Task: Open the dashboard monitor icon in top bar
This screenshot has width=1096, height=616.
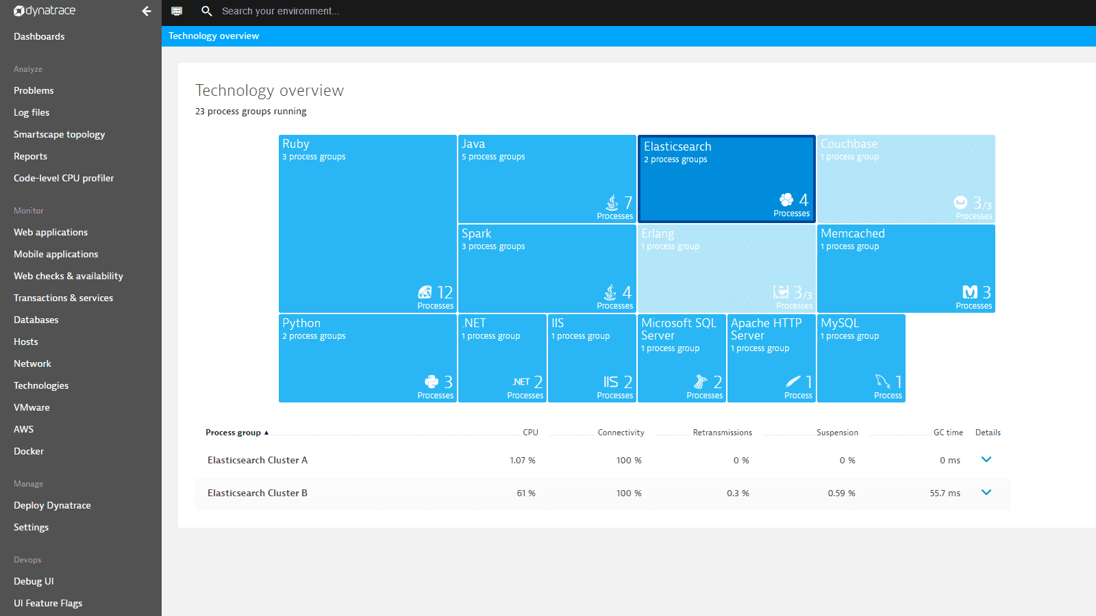Action: 177,11
